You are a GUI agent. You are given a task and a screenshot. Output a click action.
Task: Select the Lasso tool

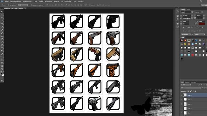point(2,18)
